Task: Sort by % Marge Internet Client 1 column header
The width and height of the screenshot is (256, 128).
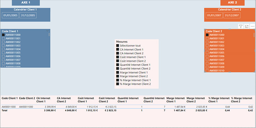Action: click(x=219, y=100)
